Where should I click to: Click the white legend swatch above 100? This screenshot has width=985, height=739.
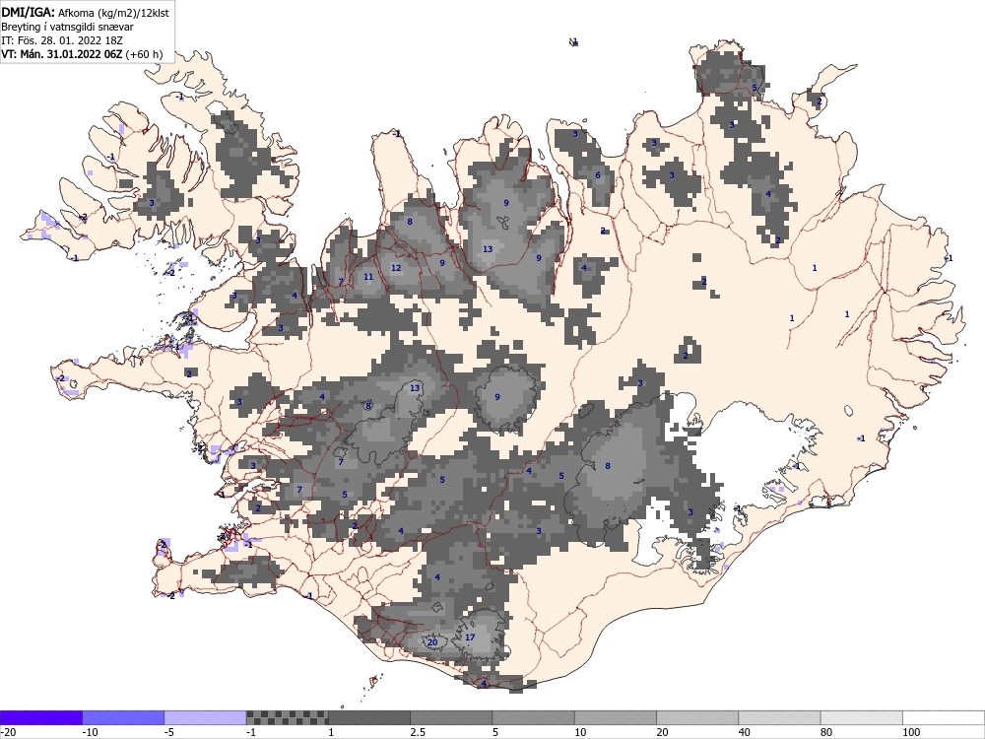coord(944,717)
